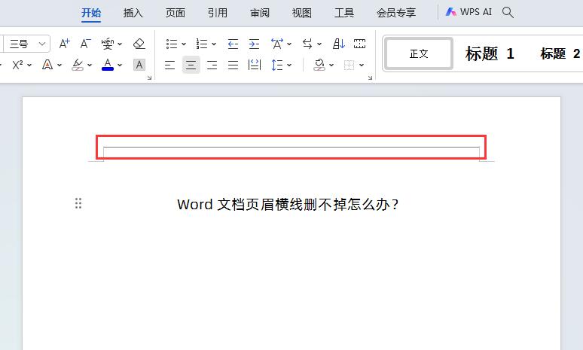Align text right
583x350 pixels.
tap(212, 65)
